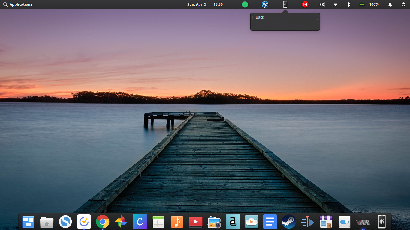Open the notifications bell indicator
Screen dimensions: 410x230
coord(390,4)
